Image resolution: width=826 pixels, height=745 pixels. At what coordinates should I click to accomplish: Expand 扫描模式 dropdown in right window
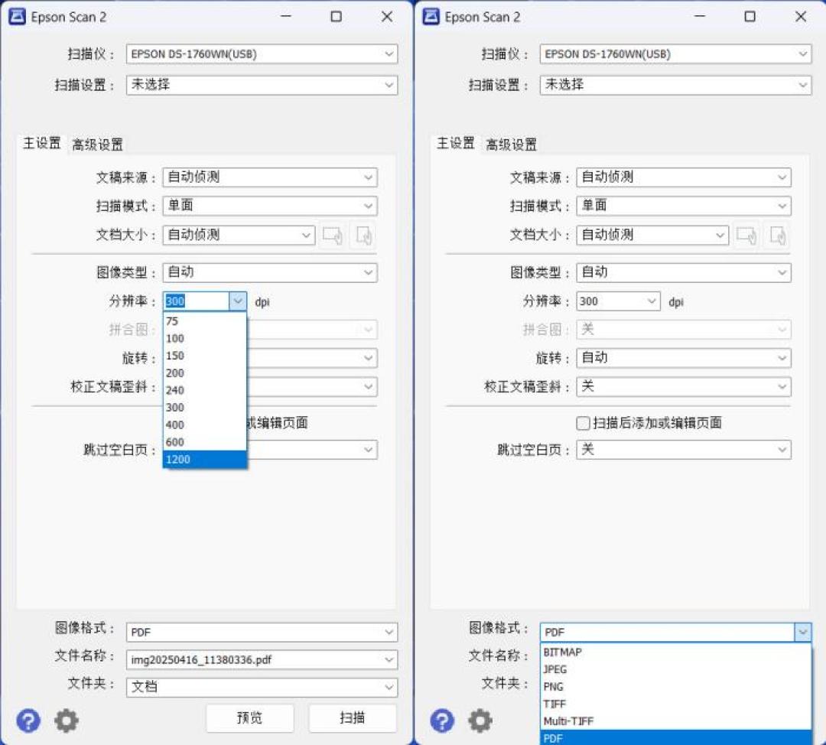pyautogui.click(x=684, y=206)
